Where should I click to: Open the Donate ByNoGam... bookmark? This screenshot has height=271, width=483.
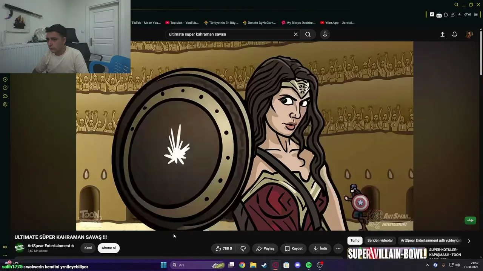259,23
